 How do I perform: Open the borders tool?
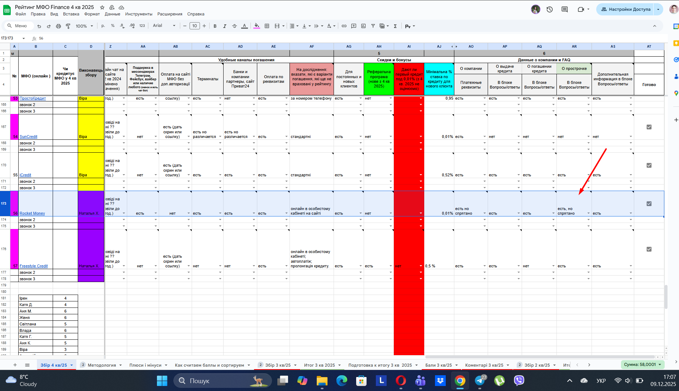(267, 26)
